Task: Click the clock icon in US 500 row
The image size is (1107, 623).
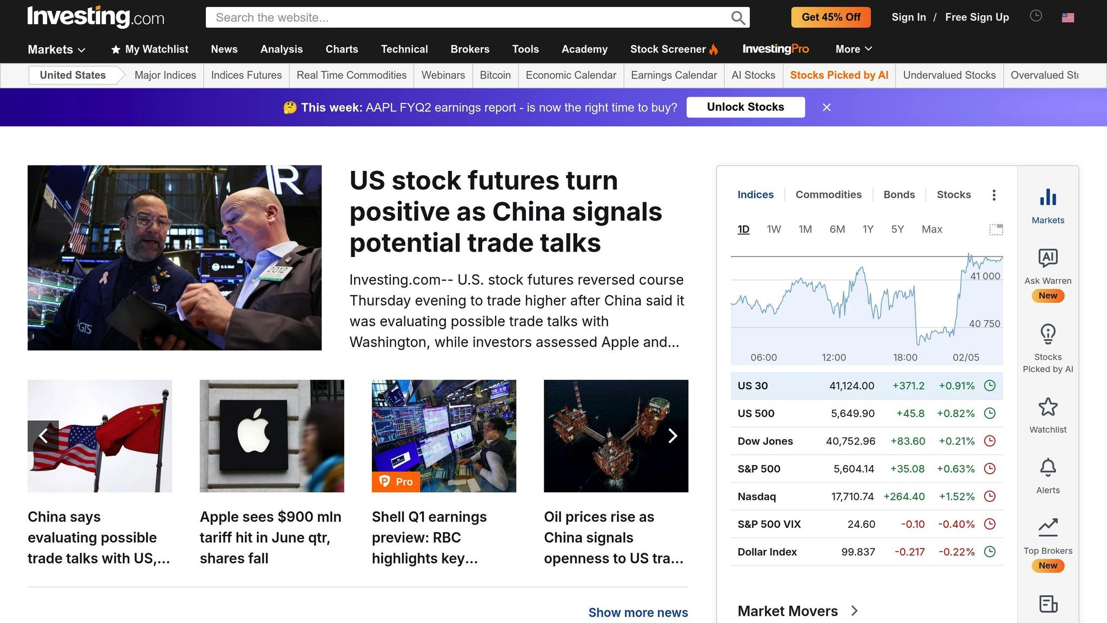Action: pyautogui.click(x=990, y=413)
